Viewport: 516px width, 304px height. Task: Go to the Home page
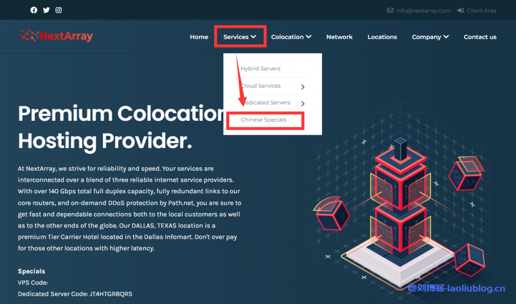tap(199, 37)
